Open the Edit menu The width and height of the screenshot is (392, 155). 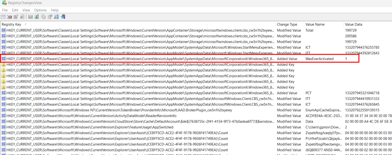click(15, 10)
